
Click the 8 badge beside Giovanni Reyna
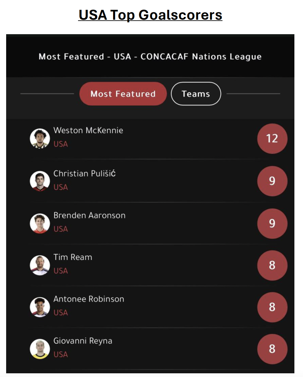click(x=272, y=349)
